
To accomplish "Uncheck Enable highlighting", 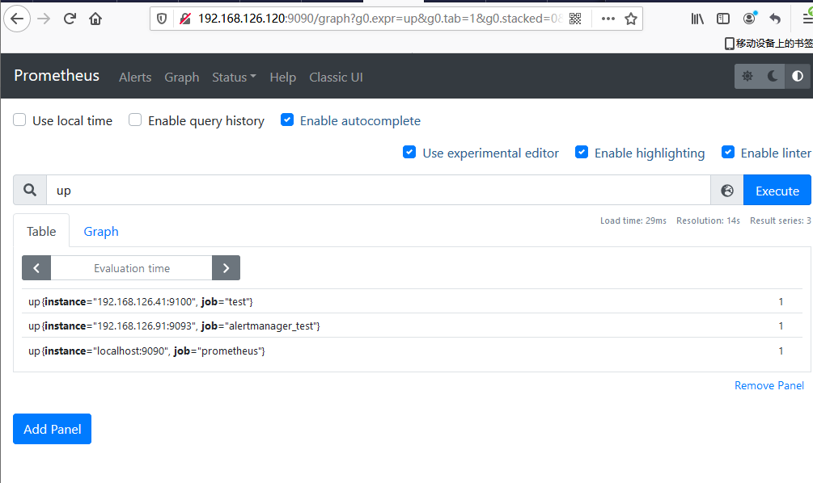I will 581,152.
